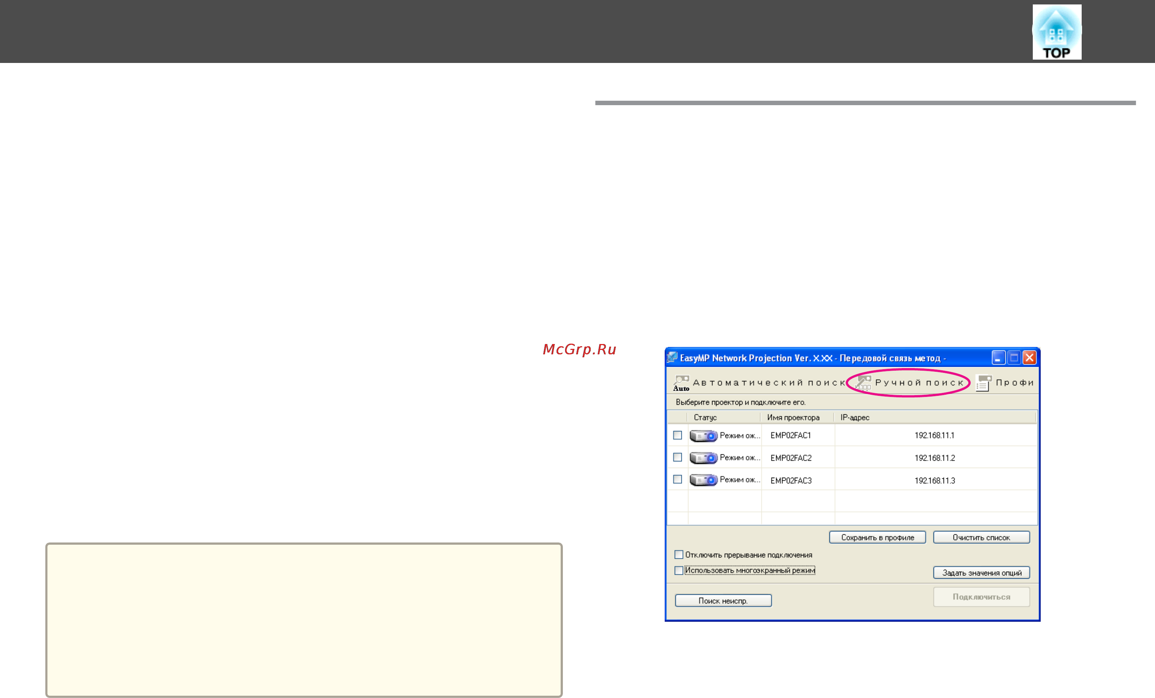Select Автоматический поиск toolbar label
The width and height of the screenshot is (1155, 698).
[x=768, y=383]
